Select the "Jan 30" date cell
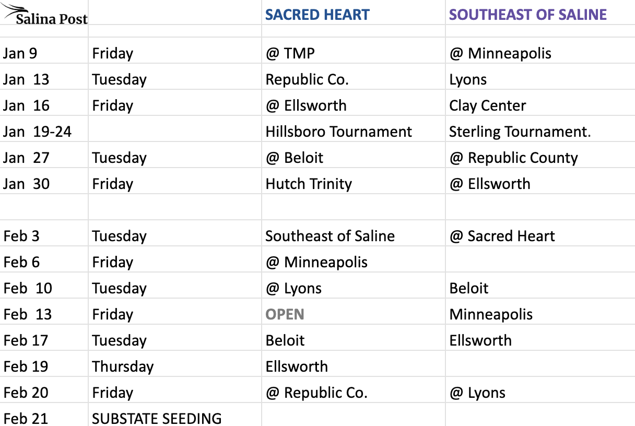This screenshot has width=635, height=426. 26,184
